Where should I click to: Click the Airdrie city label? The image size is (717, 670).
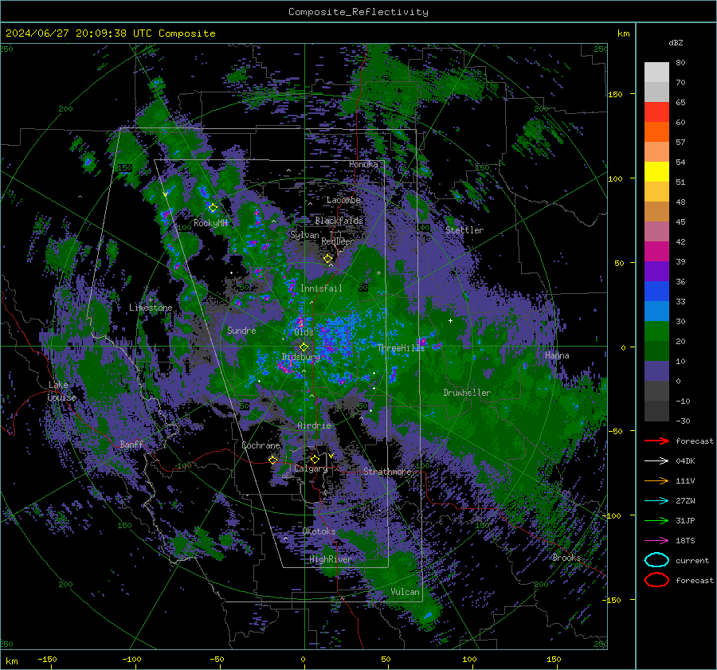[x=314, y=425]
